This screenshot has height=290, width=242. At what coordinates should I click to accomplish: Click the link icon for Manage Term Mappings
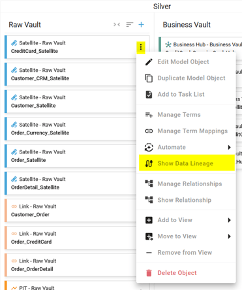coord(149,131)
